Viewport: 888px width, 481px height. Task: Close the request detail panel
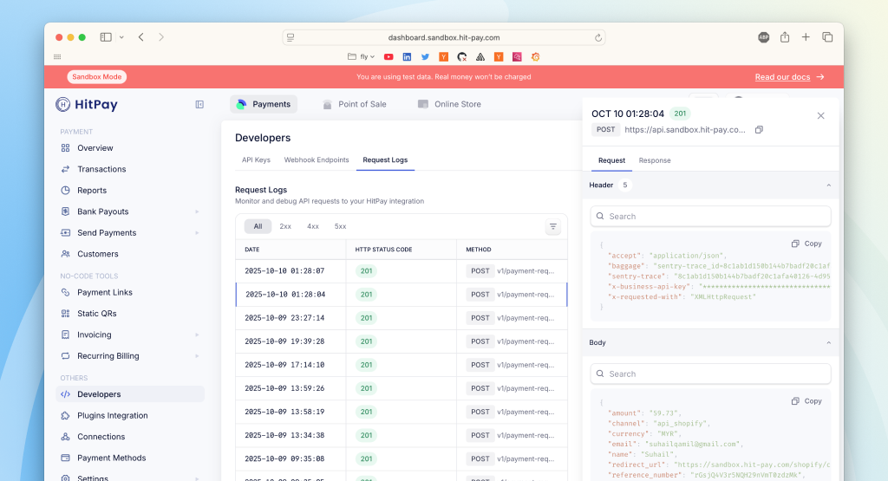[x=820, y=116]
